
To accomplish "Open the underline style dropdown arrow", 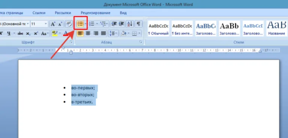I will tap(14, 34).
